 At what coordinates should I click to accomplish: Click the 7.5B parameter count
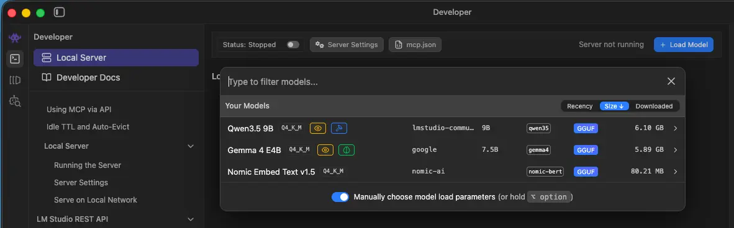490,150
